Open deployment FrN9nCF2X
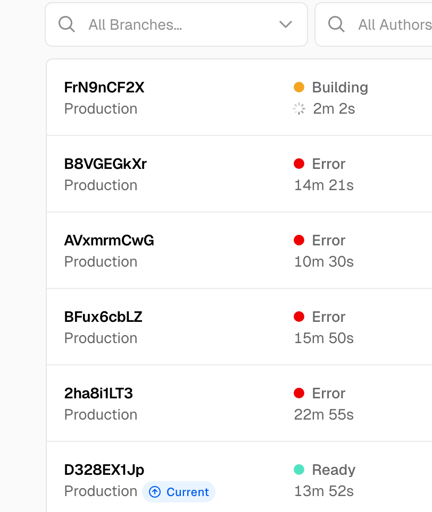 click(x=104, y=88)
